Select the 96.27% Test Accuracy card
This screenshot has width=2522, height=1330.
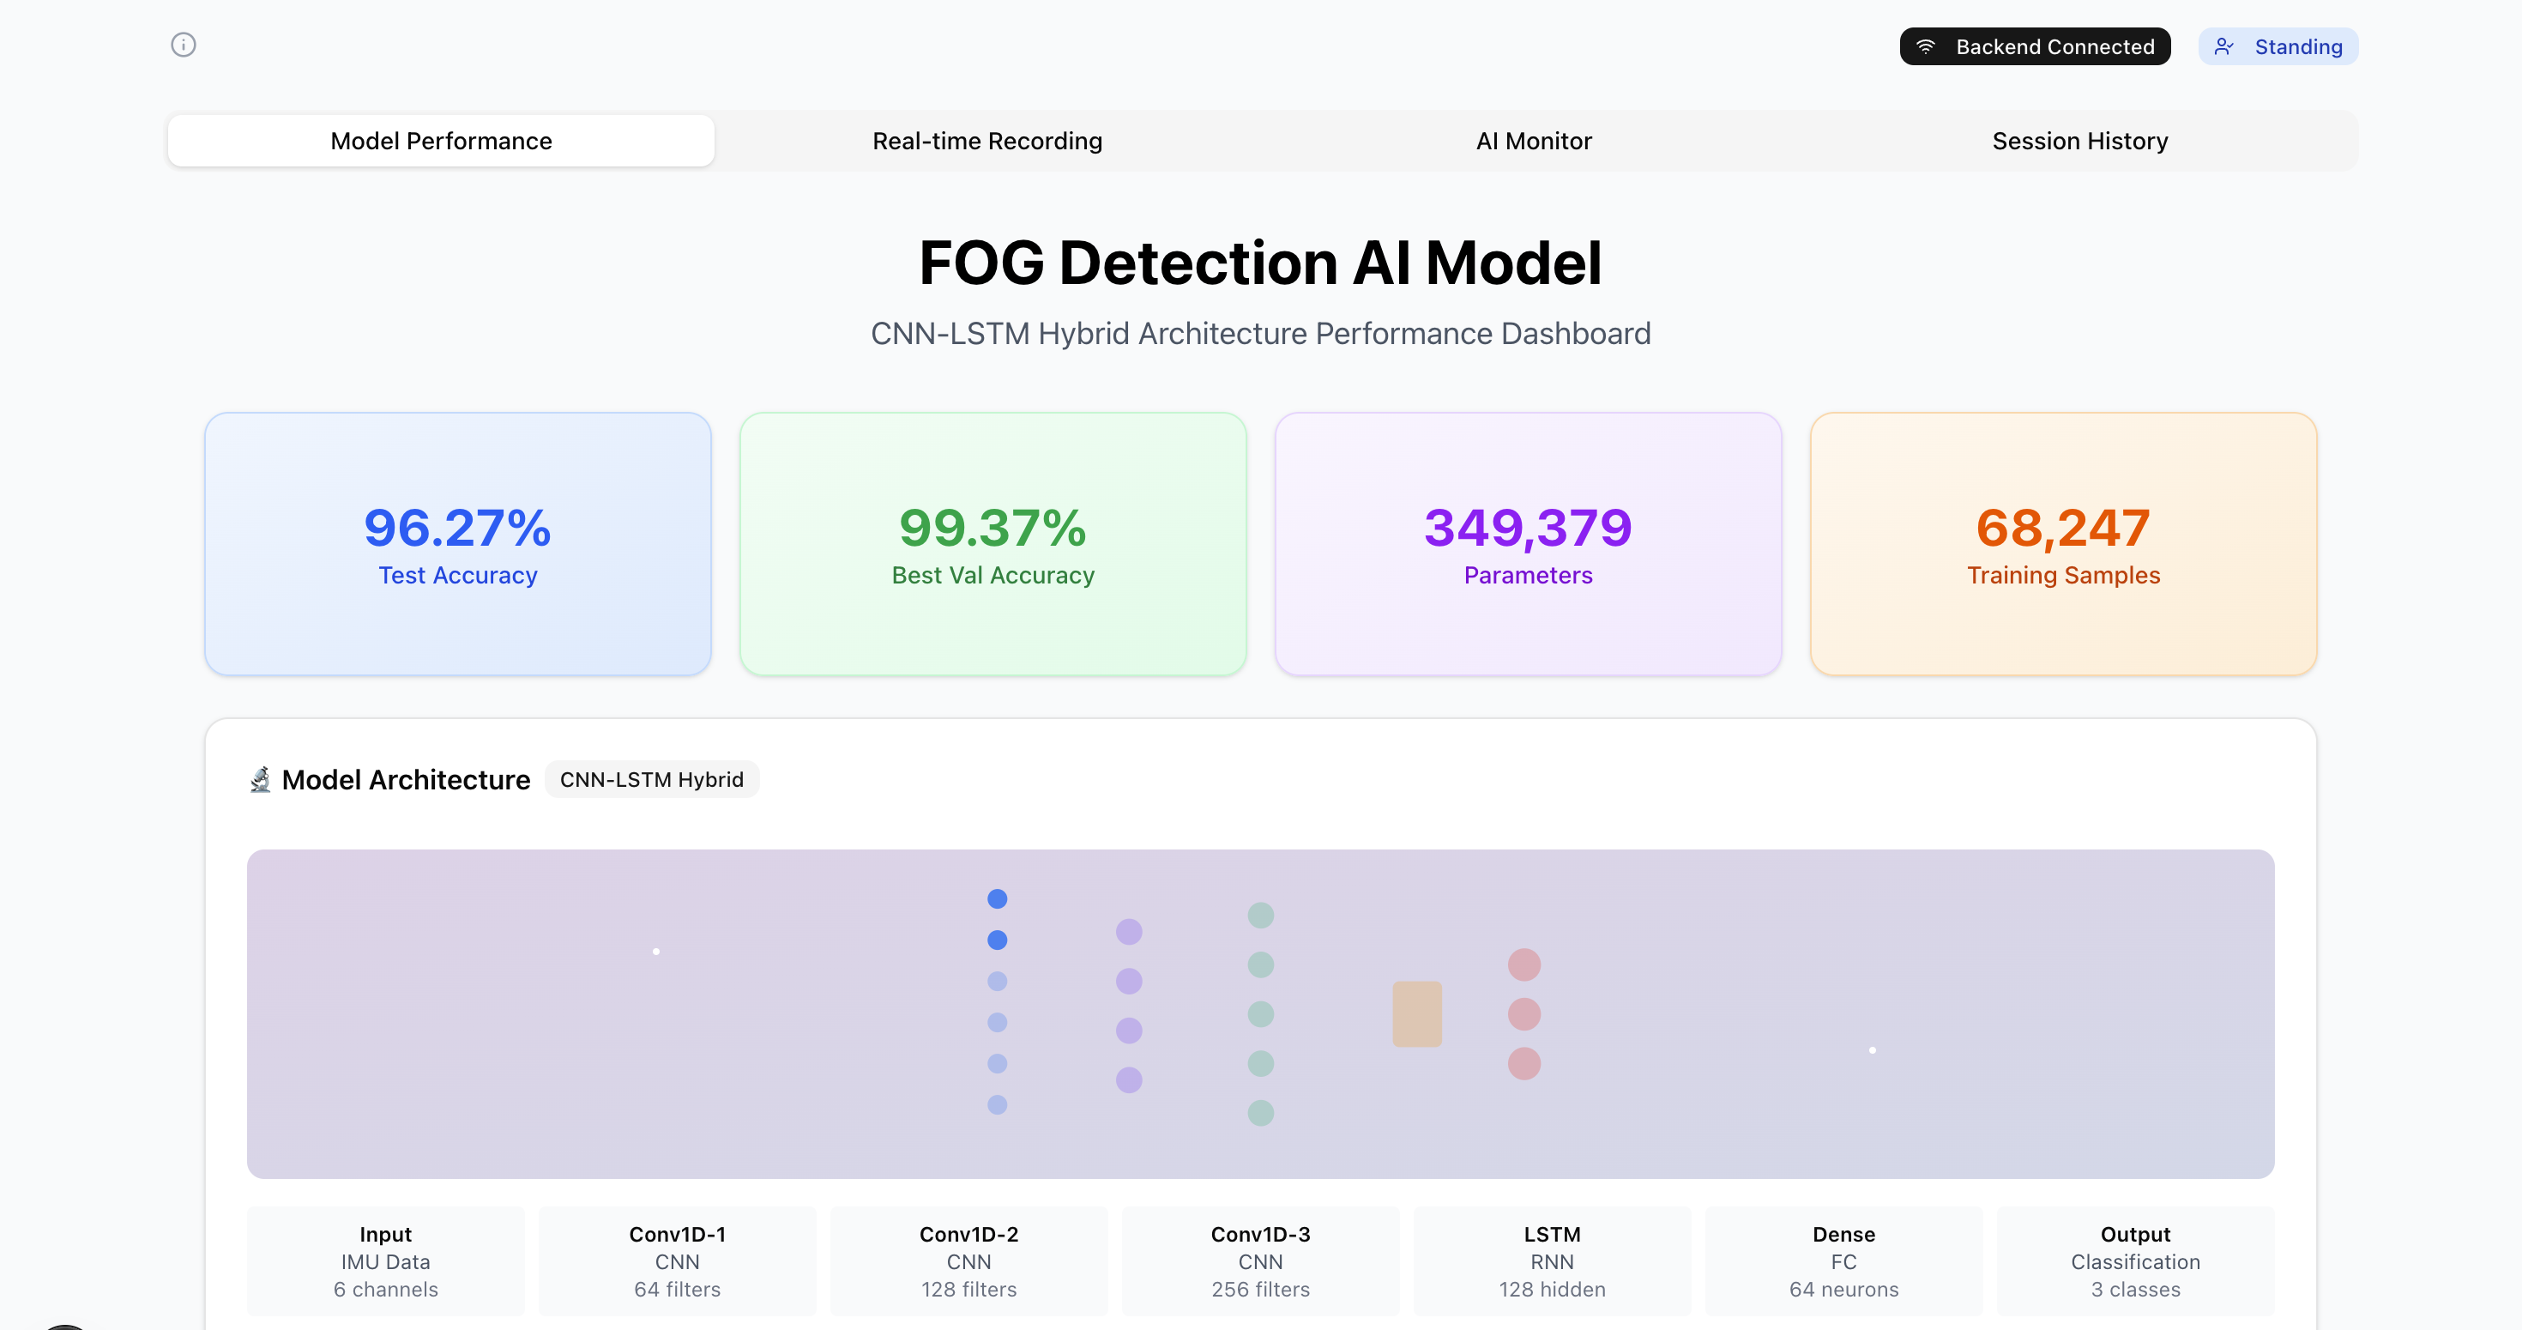[457, 543]
